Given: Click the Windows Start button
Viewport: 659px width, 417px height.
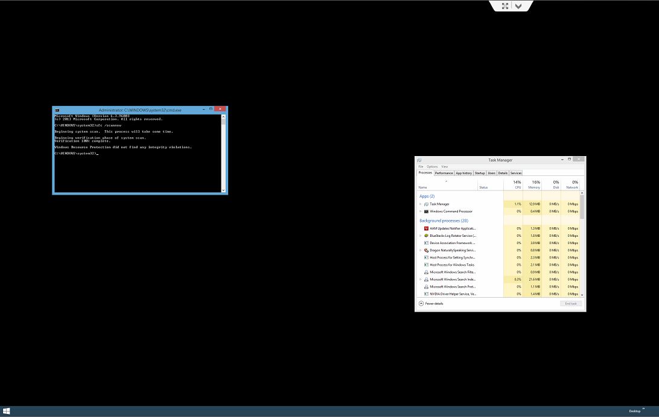Looking at the screenshot, I should point(7,411).
